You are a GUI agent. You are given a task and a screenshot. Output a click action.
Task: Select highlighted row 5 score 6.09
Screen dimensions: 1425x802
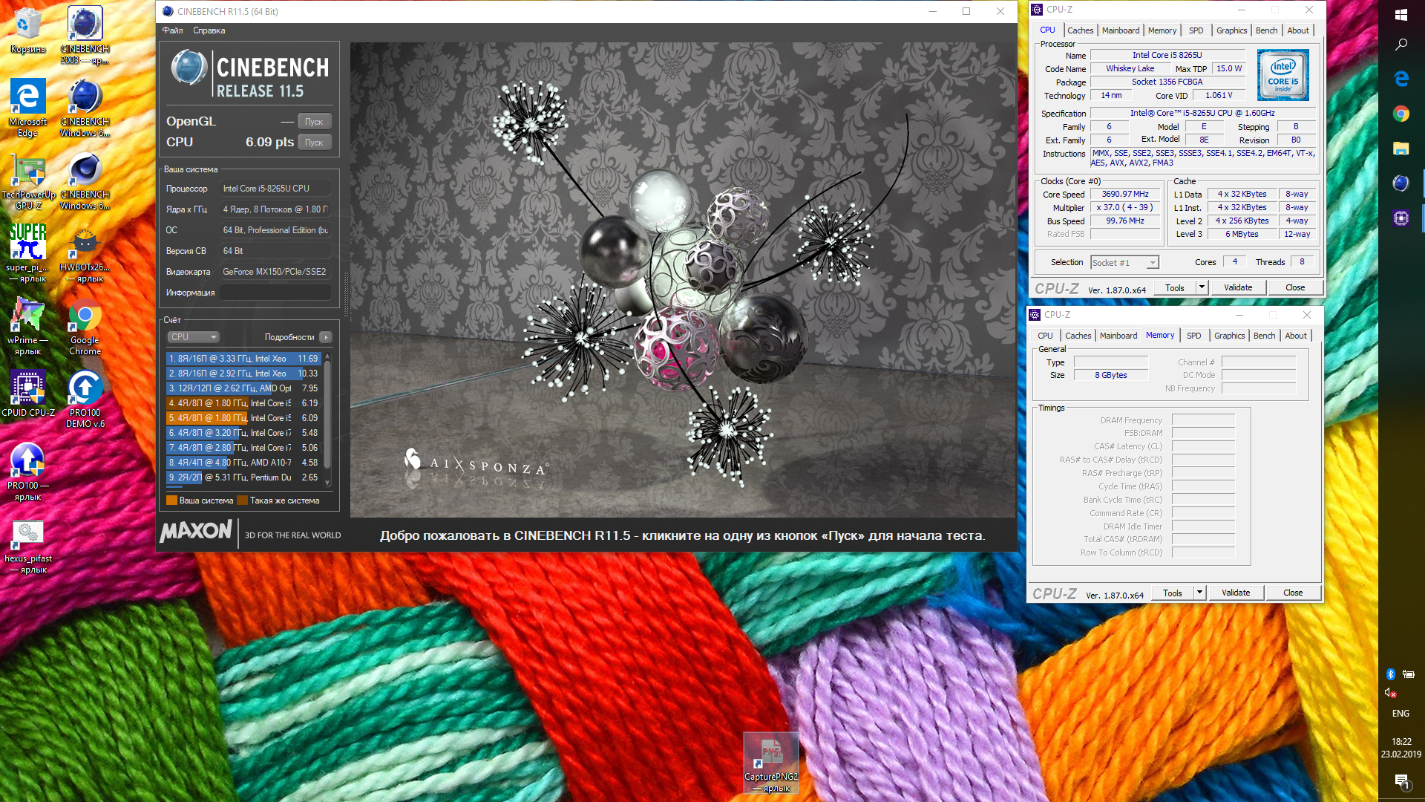tap(243, 418)
